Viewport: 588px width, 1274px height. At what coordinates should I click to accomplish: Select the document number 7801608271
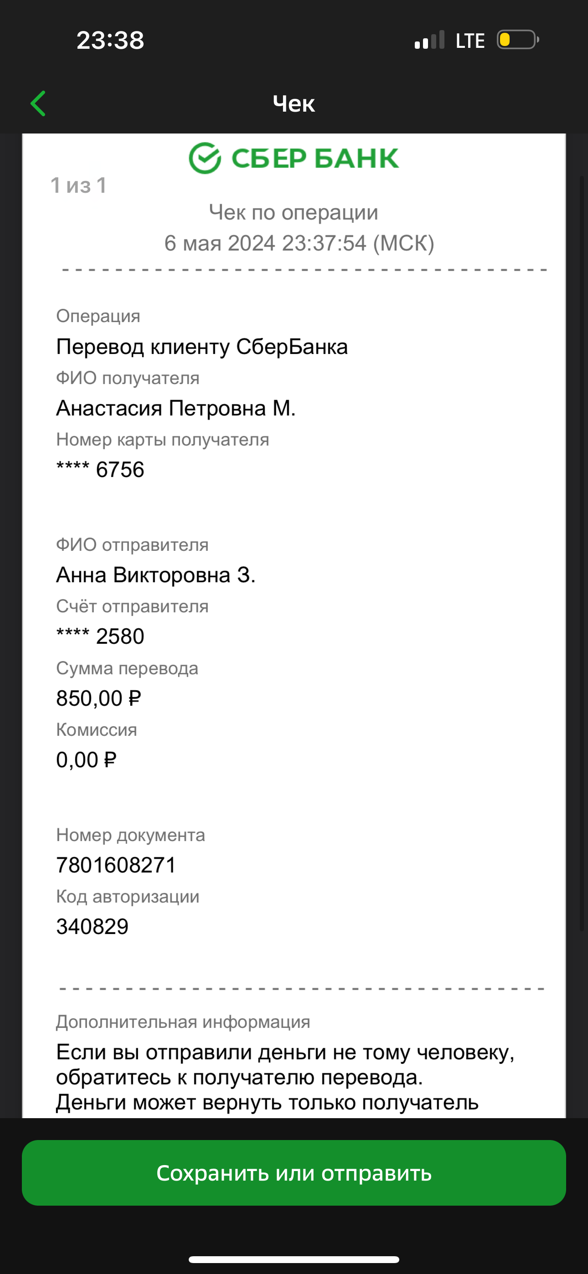pos(116,865)
